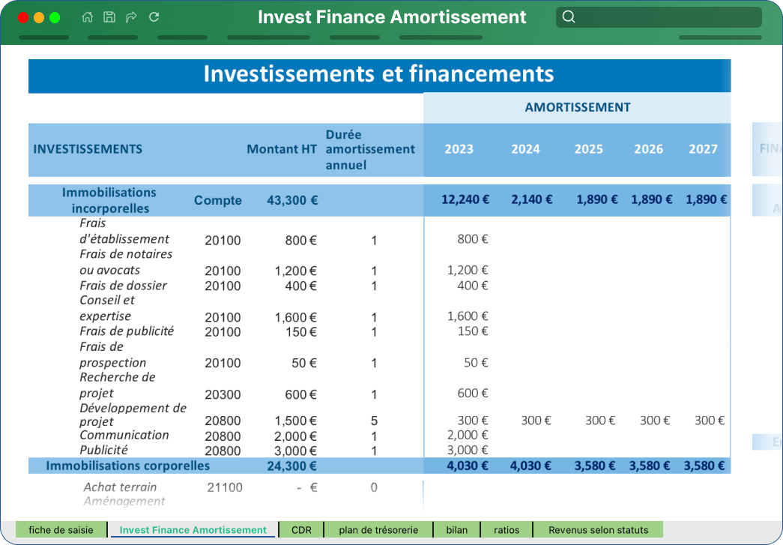This screenshot has height=545, width=783.
Task: Click the Immobilisations corporelles header row
Action: pos(380,466)
